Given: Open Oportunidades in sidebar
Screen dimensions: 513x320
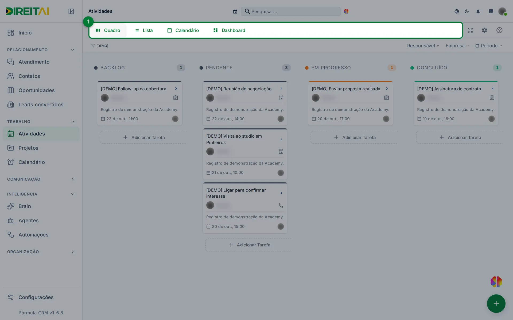Looking at the screenshot, I should tap(41, 90).
